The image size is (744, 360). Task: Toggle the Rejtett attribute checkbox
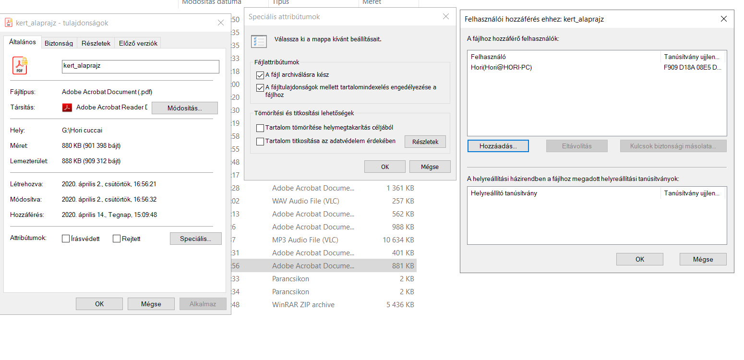pyautogui.click(x=116, y=239)
